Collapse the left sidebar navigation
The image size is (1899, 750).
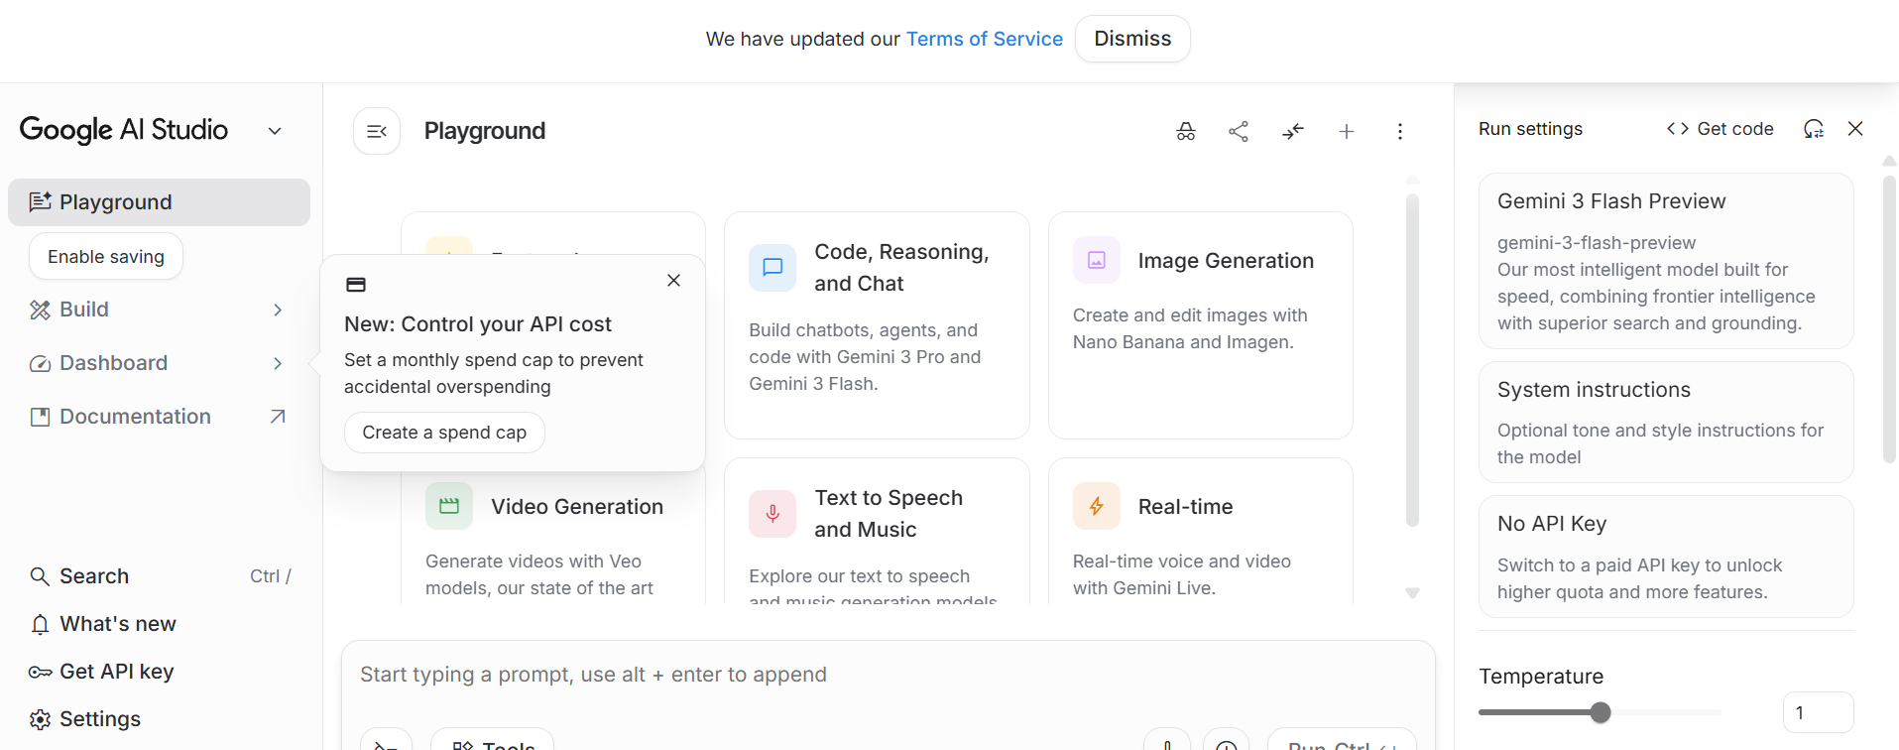[x=377, y=131]
